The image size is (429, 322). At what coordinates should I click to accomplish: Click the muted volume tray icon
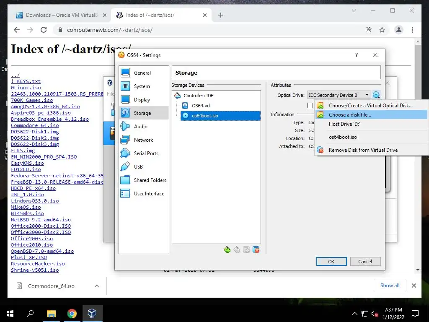[375, 314]
